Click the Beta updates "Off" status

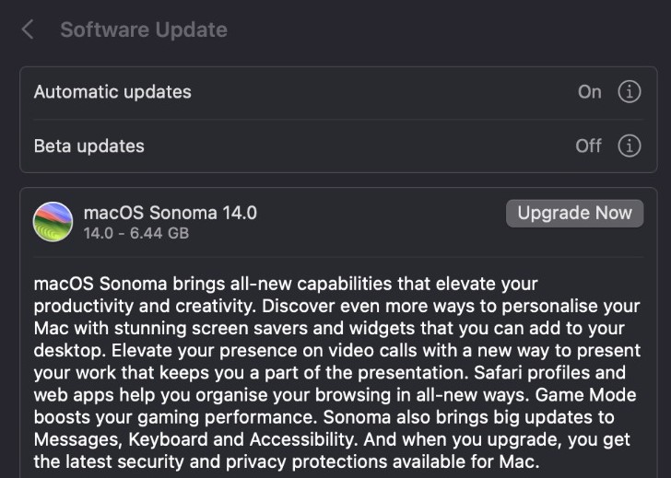click(x=588, y=146)
